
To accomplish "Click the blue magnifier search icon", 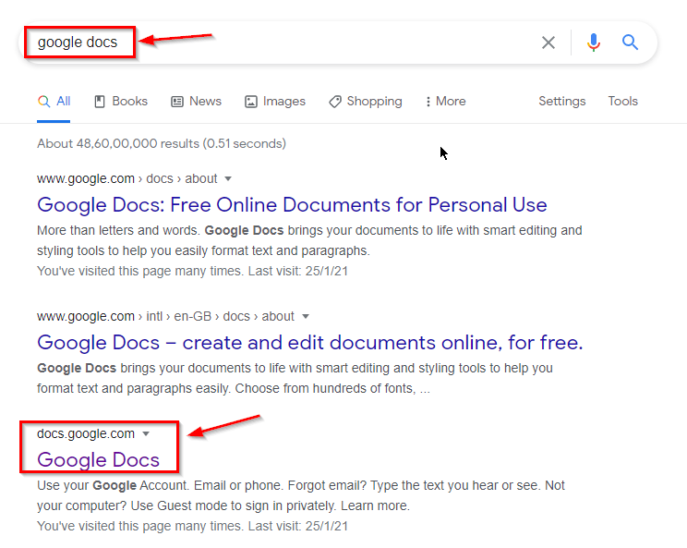I will click(630, 43).
